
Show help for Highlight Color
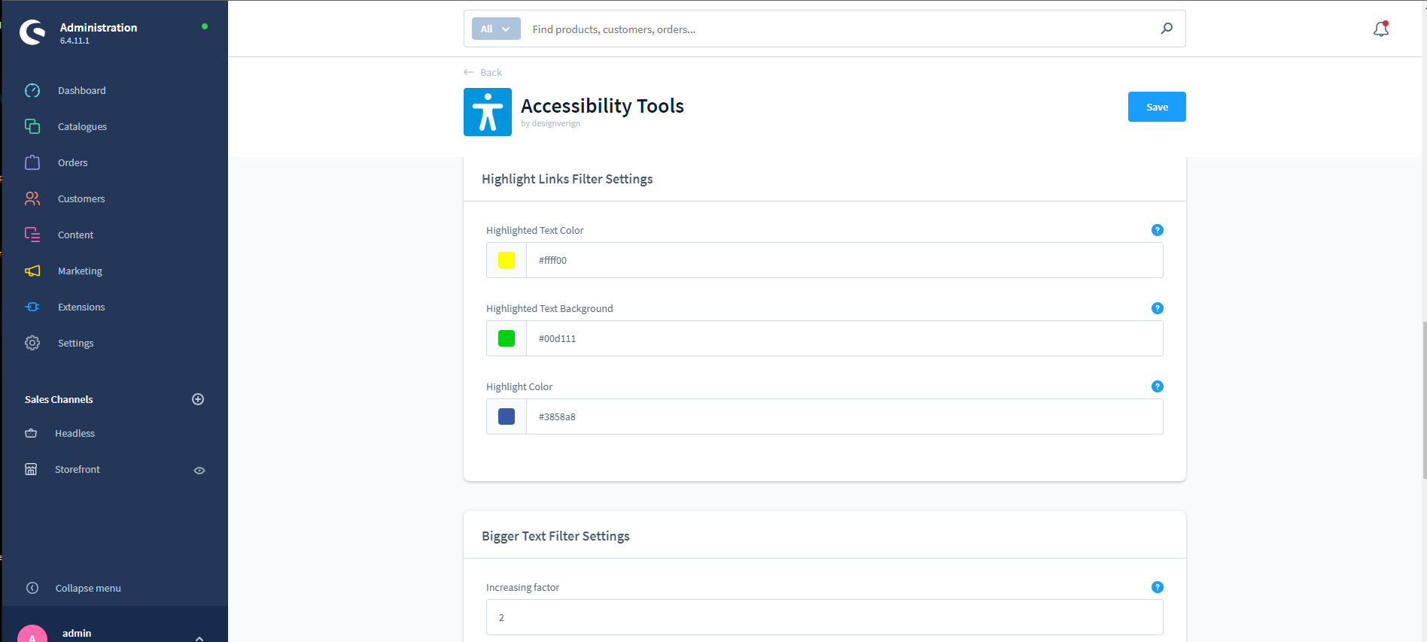1158,386
